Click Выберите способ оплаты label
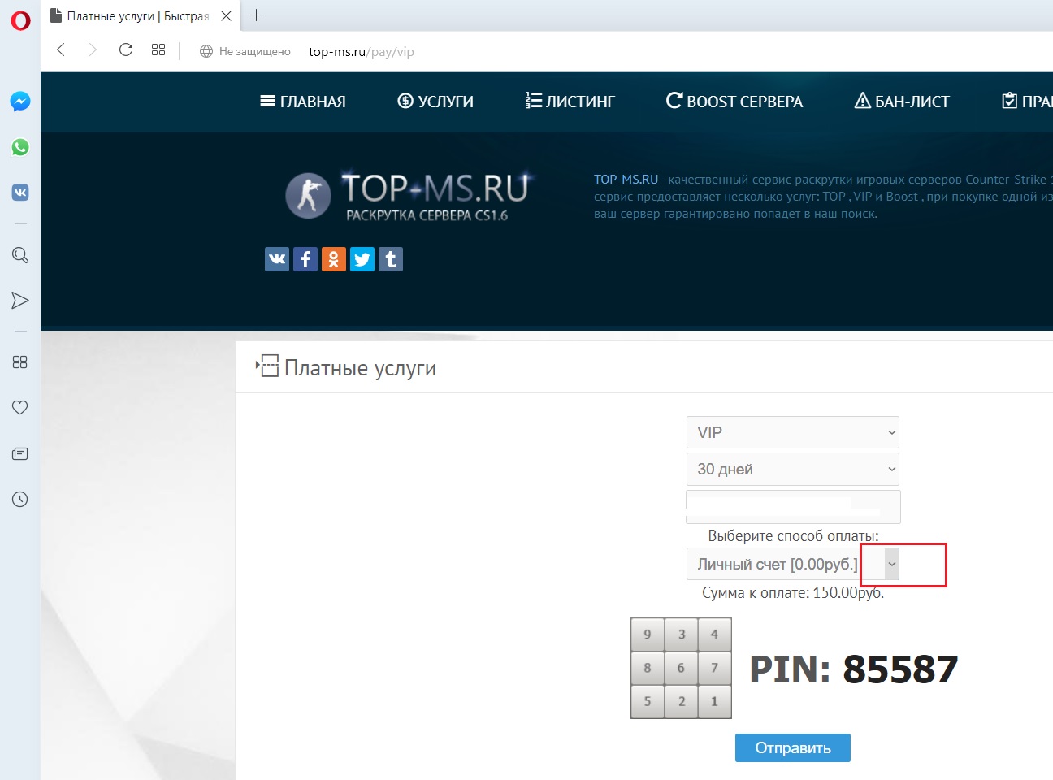Image resolution: width=1053 pixels, height=780 pixels. click(793, 536)
